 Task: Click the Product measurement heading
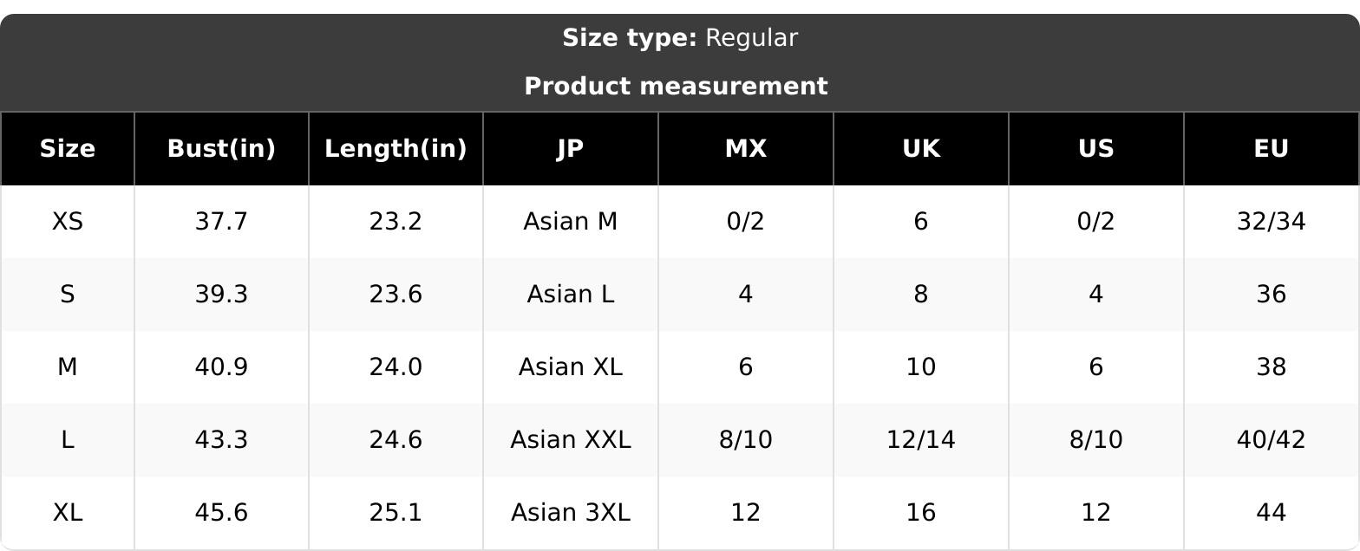[677, 87]
